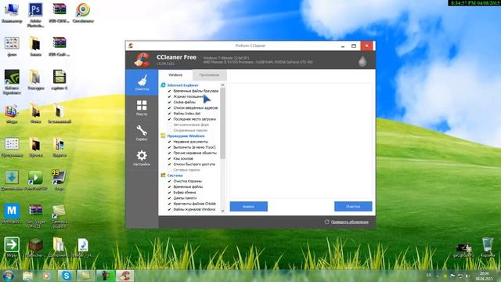Uncheck Список введённых адресов
Viewport: 501px width, 282px height.
pyautogui.click(x=169, y=108)
